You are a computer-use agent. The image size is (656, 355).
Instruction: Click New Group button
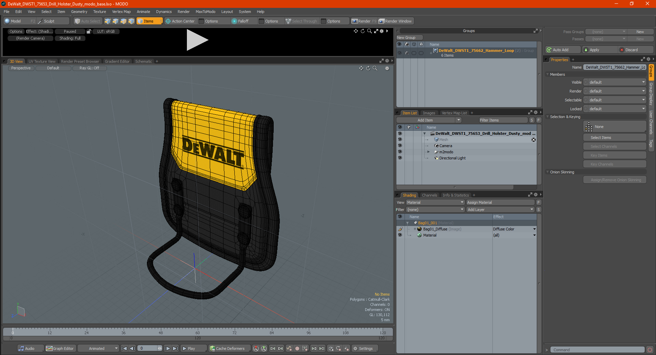[409, 38]
